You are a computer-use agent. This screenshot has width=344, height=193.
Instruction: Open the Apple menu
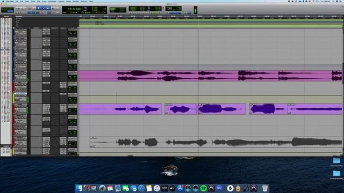[x=3, y=1]
